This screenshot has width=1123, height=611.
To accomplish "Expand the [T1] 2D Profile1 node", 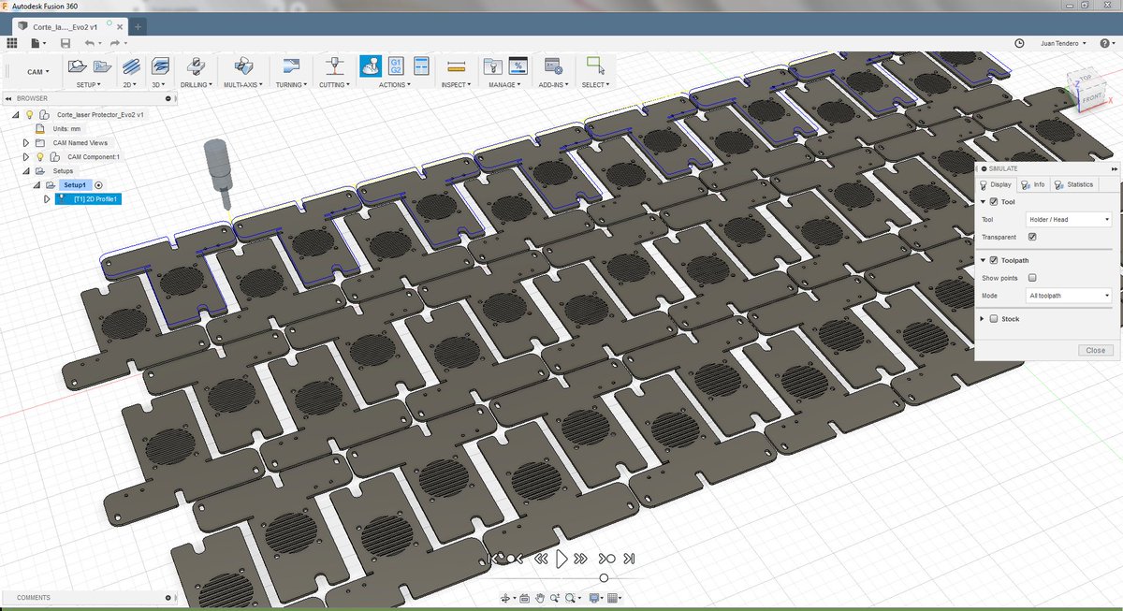I will click(47, 198).
